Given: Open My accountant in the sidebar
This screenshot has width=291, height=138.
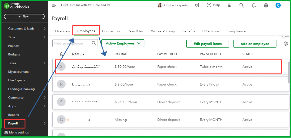Looking at the screenshot, I should (x=18, y=72).
